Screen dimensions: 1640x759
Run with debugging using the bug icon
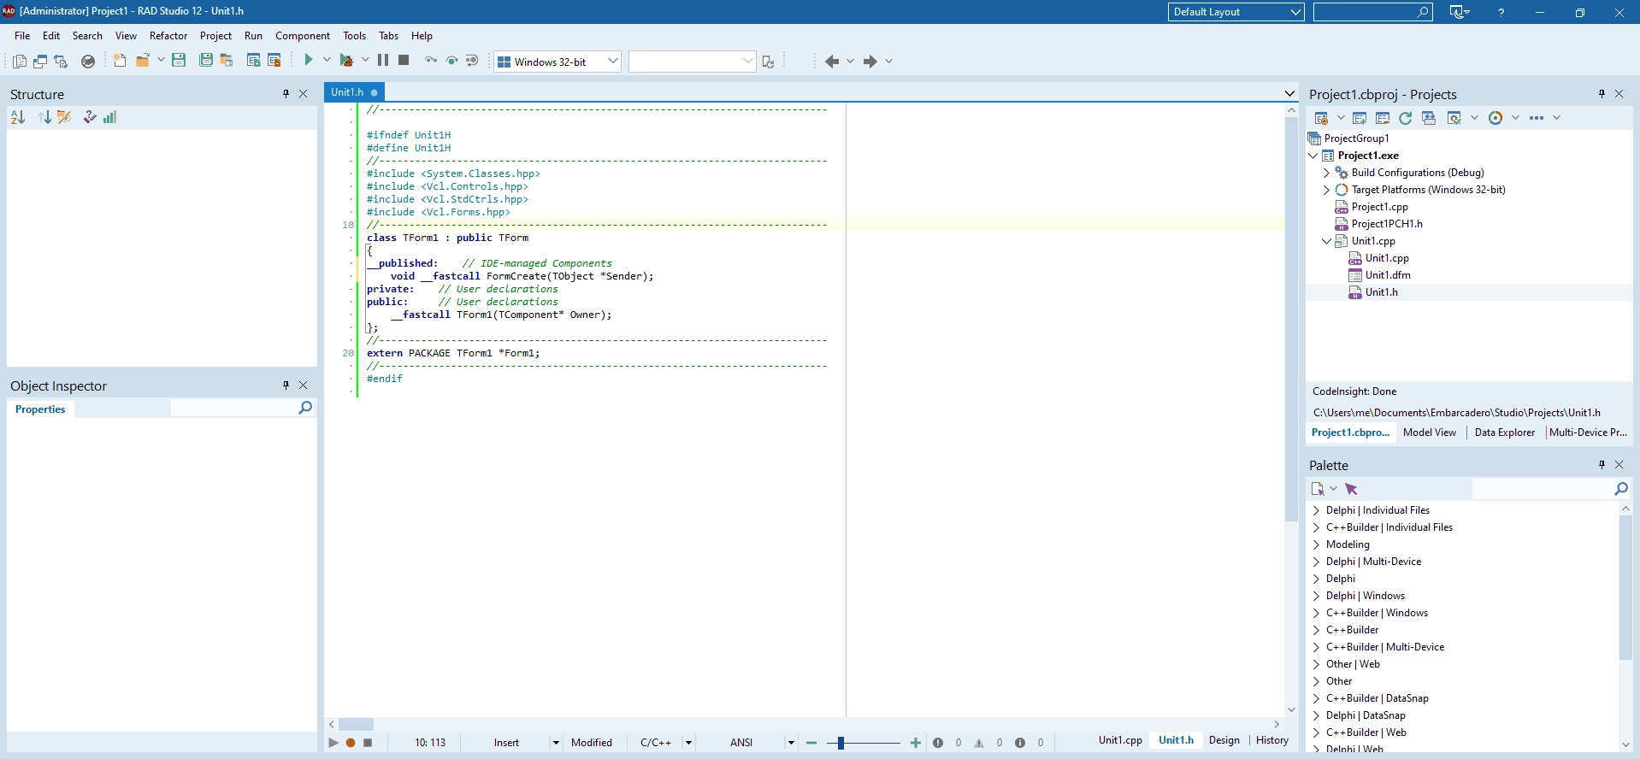(346, 61)
